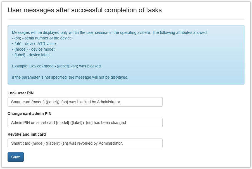Viewport: 252px width, 169px height.
Task: Click the "Messages will be displayed only" sentence
Action: coord(110,32)
